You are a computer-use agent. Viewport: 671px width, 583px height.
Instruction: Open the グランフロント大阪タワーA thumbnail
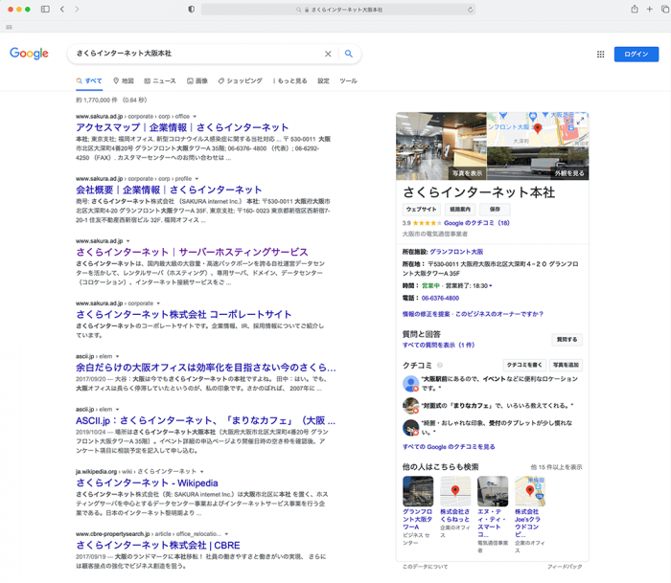(418, 491)
